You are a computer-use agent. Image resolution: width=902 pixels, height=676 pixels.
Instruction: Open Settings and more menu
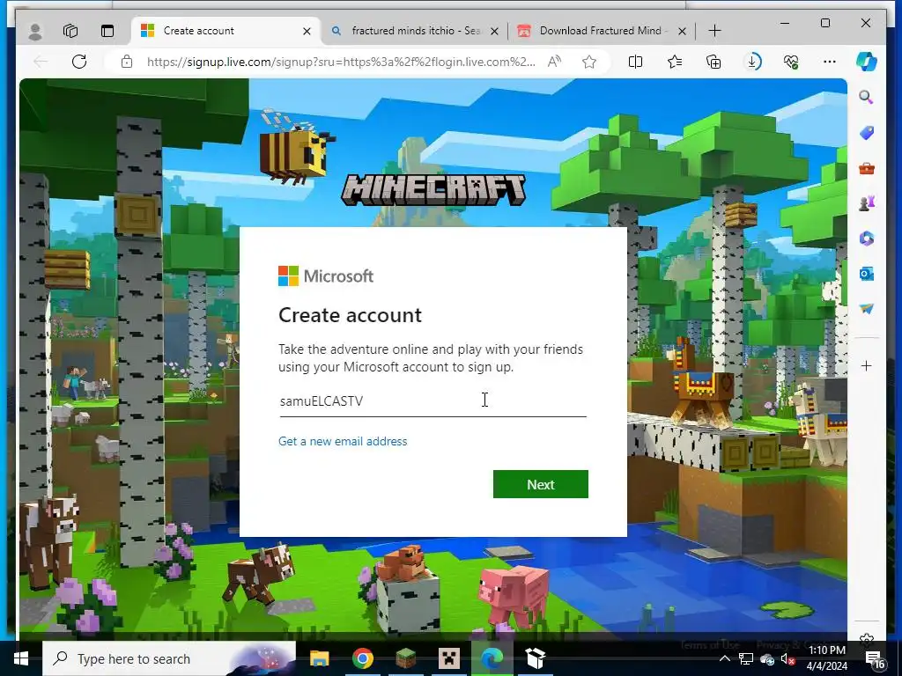point(830,62)
